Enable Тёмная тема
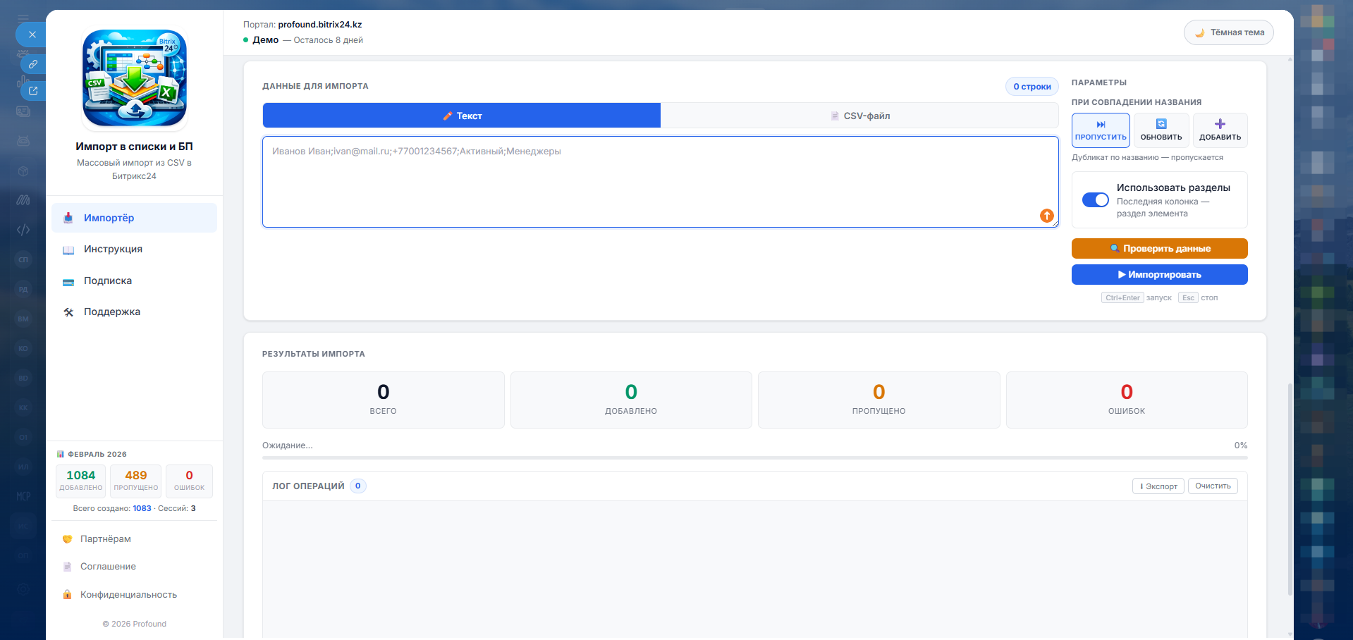 tap(1228, 32)
